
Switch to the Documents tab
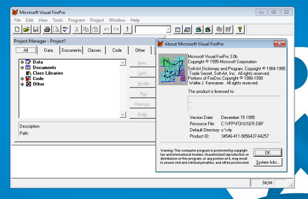(x=71, y=50)
